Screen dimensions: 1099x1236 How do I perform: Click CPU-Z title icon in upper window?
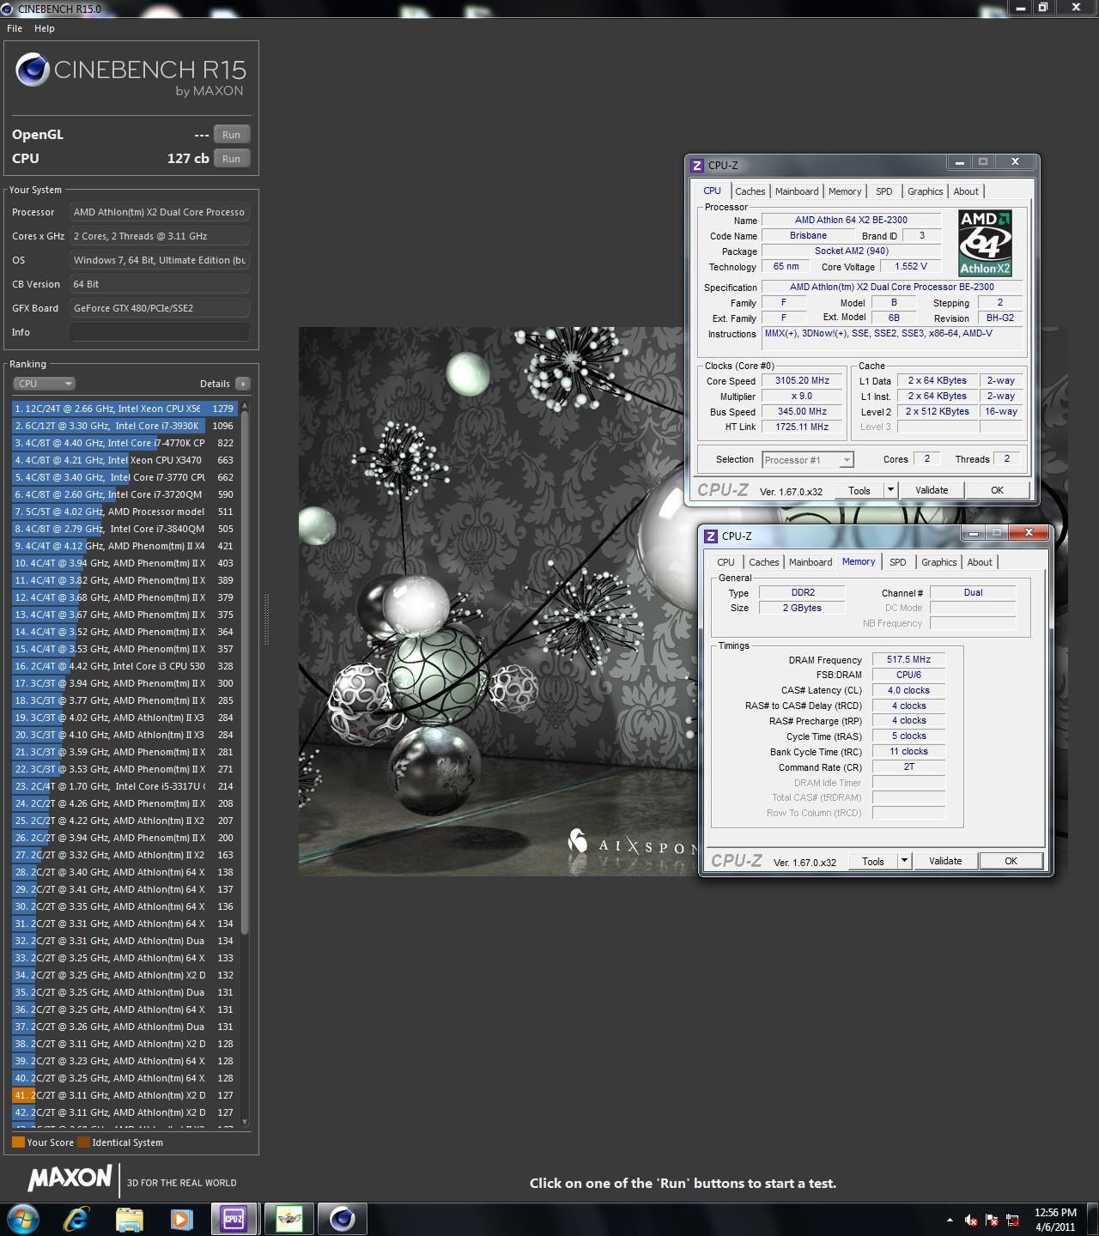(x=697, y=165)
